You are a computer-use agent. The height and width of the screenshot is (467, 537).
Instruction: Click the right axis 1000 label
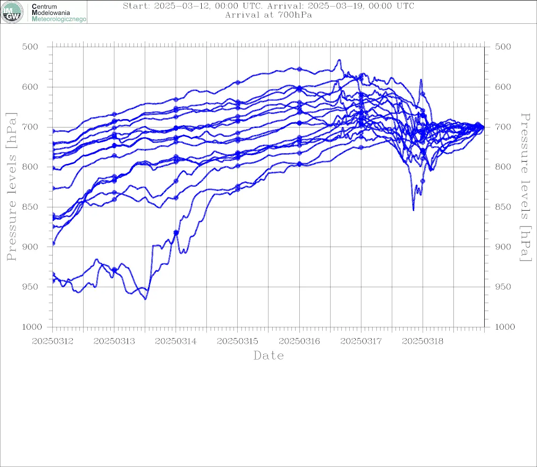click(x=505, y=327)
